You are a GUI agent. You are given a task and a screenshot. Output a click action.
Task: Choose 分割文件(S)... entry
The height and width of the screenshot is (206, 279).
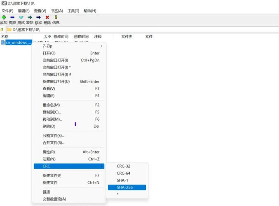[69, 136]
